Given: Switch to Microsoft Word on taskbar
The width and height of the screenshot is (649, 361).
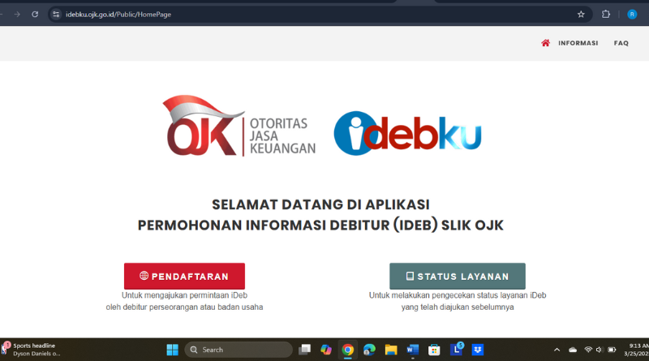Looking at the screenshot, I should pos(413,350).
